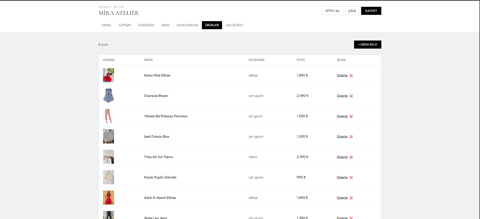
Task: Select the HERO tab
Action: tap(166, 25)
